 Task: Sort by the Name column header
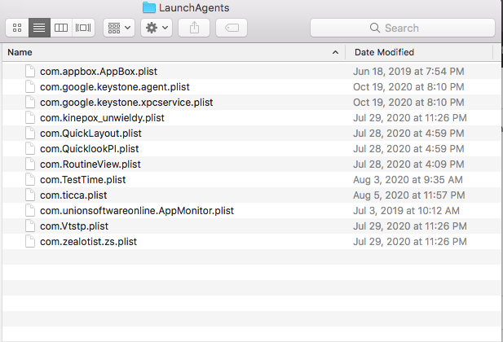point(163,52)
